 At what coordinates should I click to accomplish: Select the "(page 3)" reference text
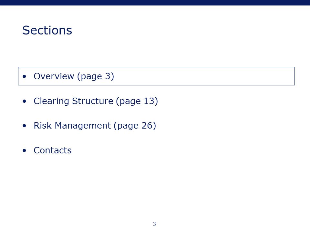pos(96,76)
